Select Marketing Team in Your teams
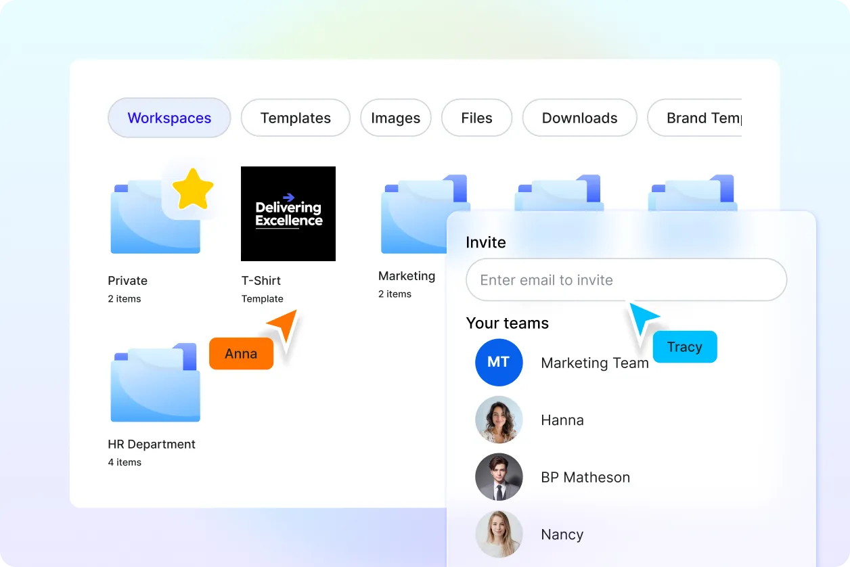Screen dimensions: 850x567 click(x=562, y=363)
